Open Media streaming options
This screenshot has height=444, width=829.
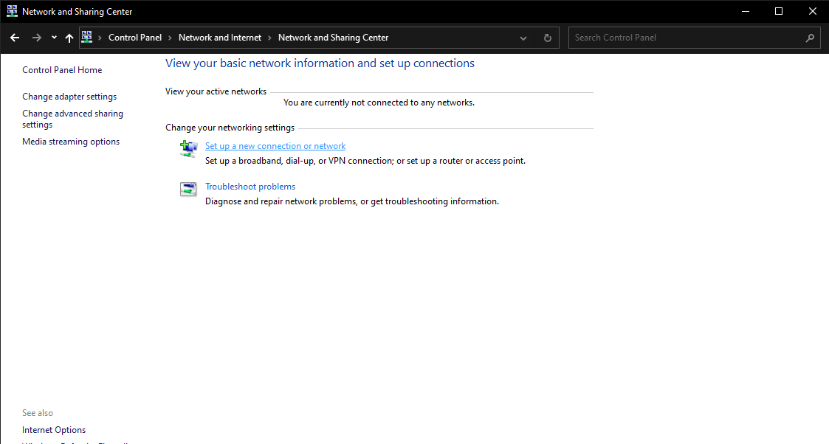[71, 142]
